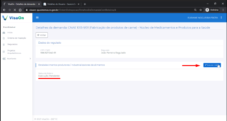Screen dimensions: 227x121
Task: Restore down the browser window
Action: (x=215, y=4)
